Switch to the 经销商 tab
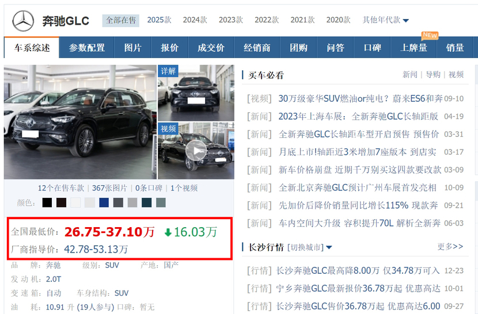Viewport: 478px width, 314px height. (x=257, y=48)
